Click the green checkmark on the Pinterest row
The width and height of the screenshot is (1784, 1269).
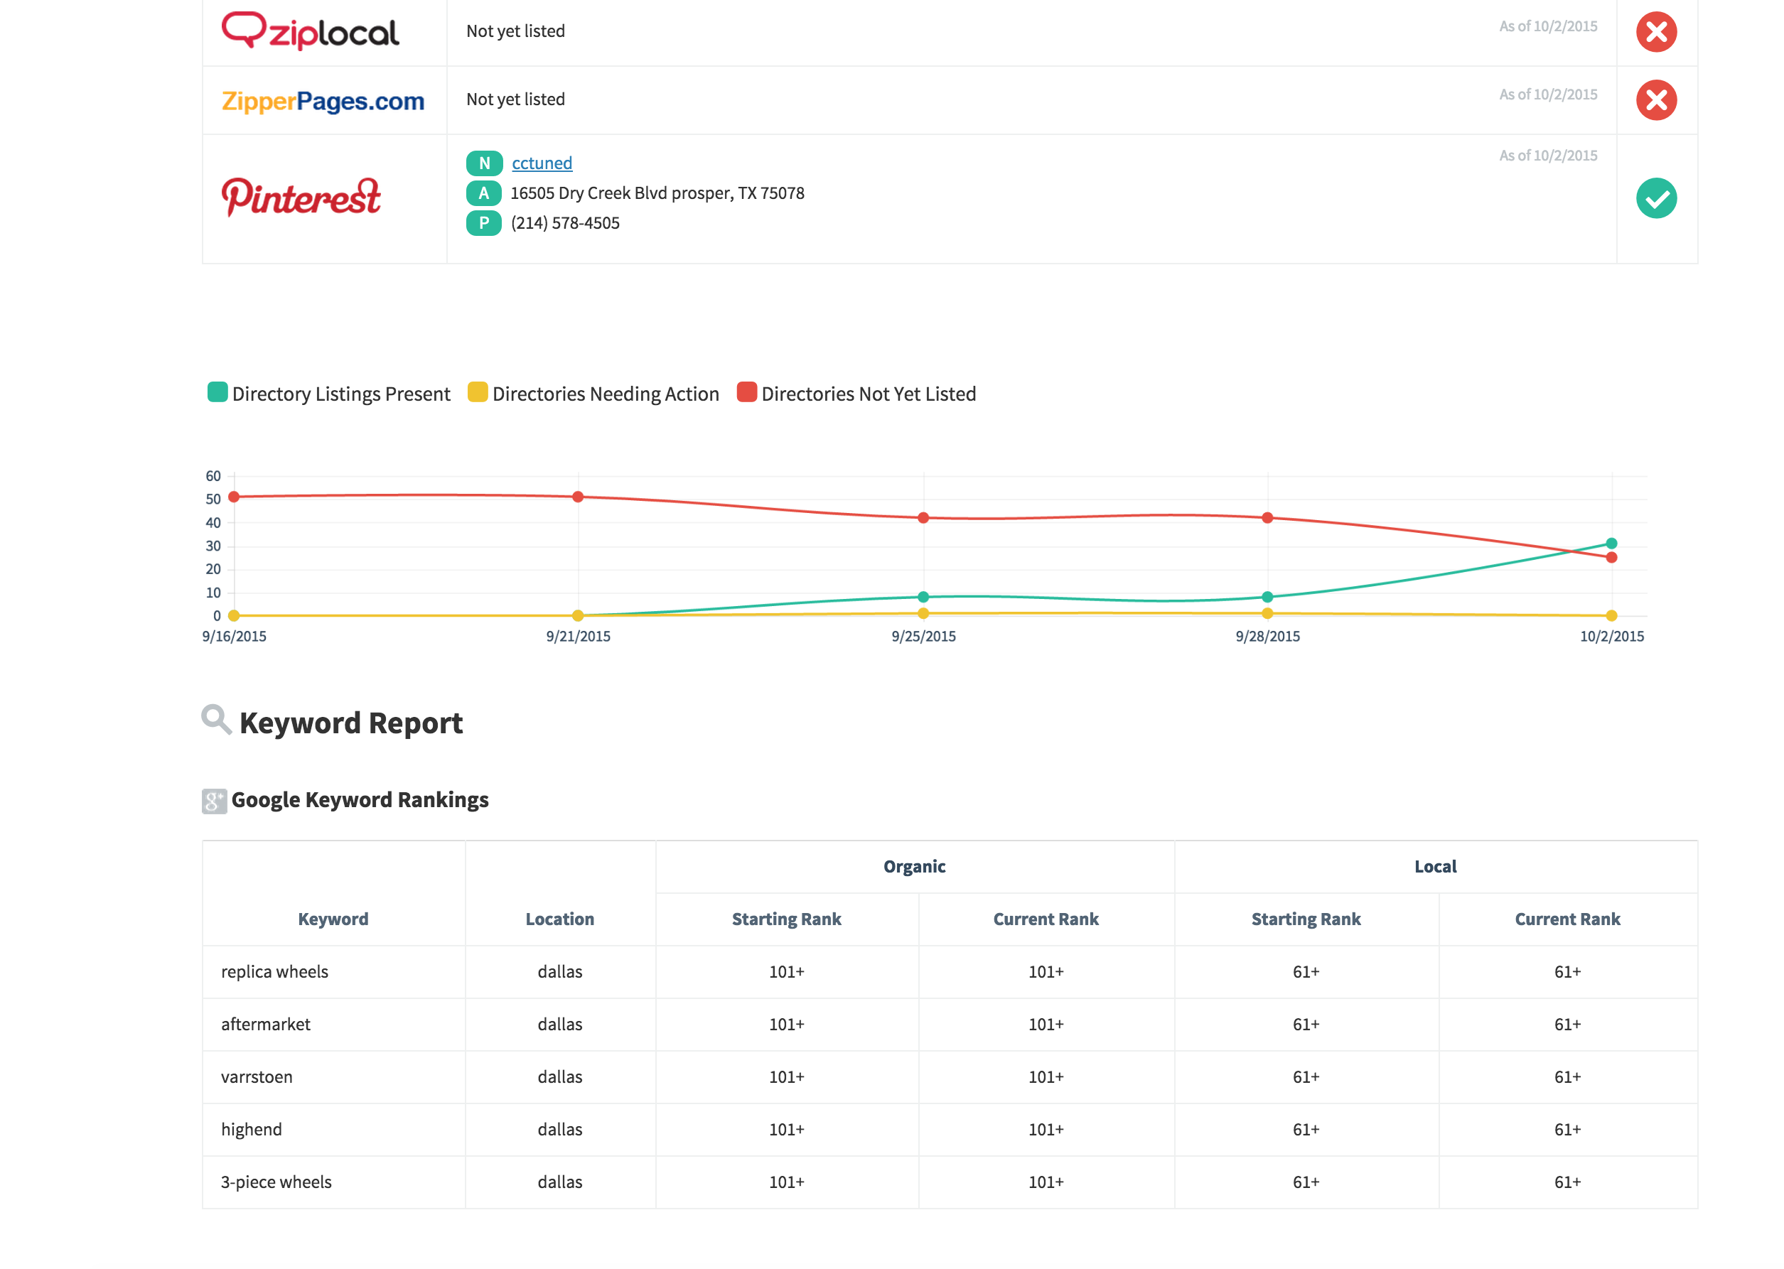[1657, 198]
